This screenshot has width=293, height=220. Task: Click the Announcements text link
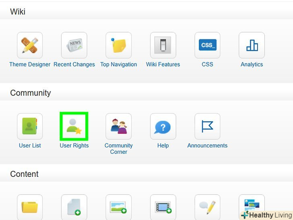click(x=207, y=145)
